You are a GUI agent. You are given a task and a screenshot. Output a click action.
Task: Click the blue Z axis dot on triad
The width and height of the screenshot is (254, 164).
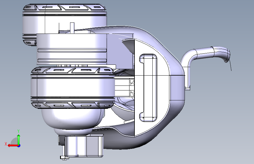click(x=19, y=146)
